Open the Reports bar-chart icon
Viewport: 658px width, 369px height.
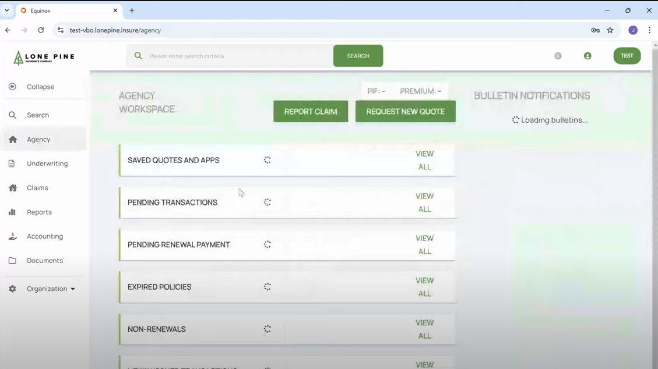(x=12, y=212)
